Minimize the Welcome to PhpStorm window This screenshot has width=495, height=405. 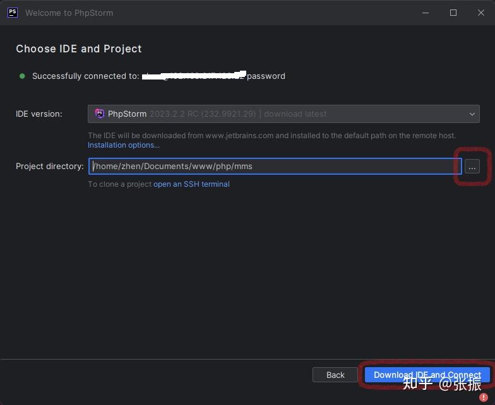[426, 13]
